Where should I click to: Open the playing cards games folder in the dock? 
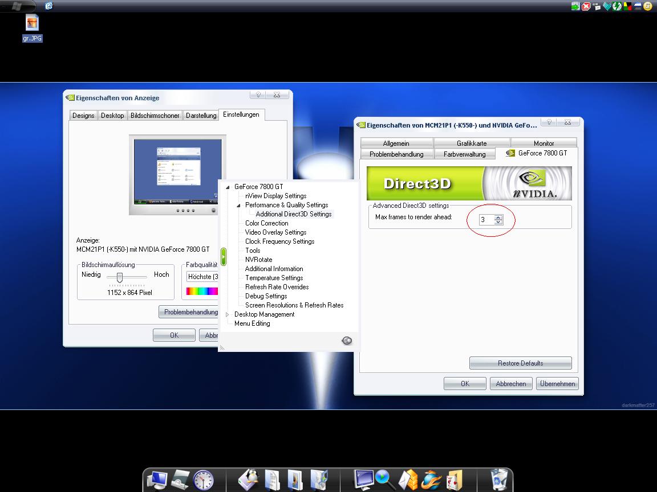454,479
